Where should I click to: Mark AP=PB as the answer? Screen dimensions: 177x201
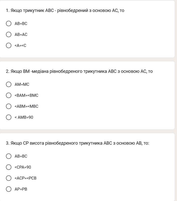point(9,189)
